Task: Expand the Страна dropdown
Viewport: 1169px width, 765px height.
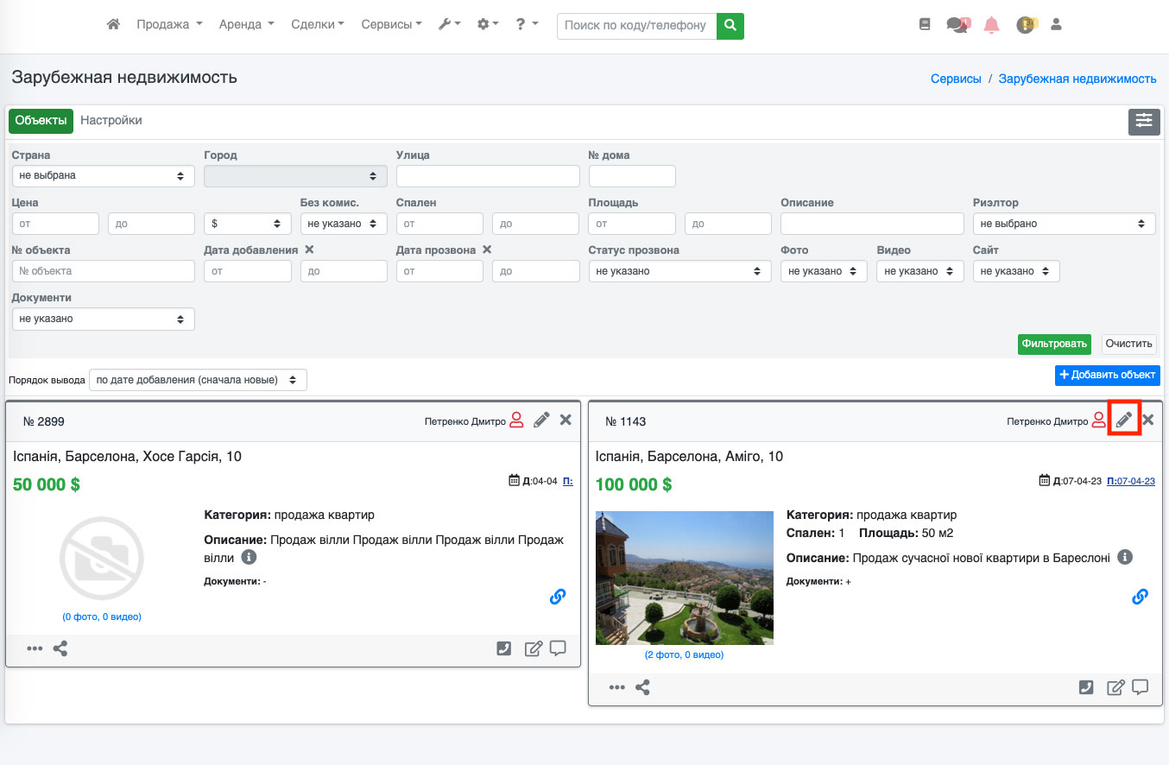Action: [x=103, y=176]
